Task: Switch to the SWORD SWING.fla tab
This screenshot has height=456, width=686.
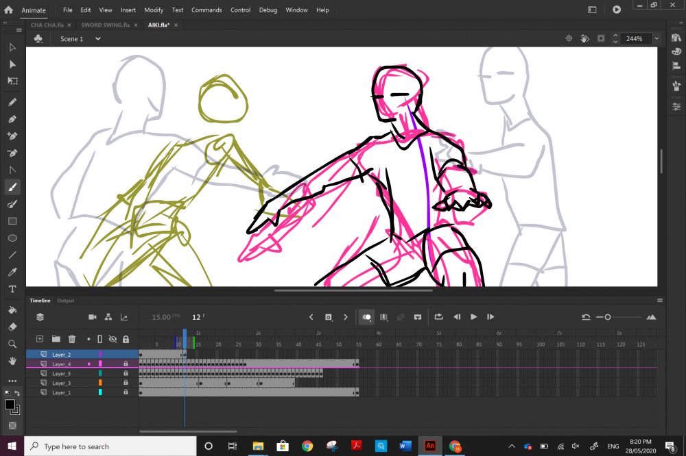Action: tap(105, 25)
